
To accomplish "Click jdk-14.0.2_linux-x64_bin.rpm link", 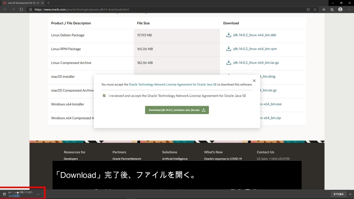I will tap(255, 49).
